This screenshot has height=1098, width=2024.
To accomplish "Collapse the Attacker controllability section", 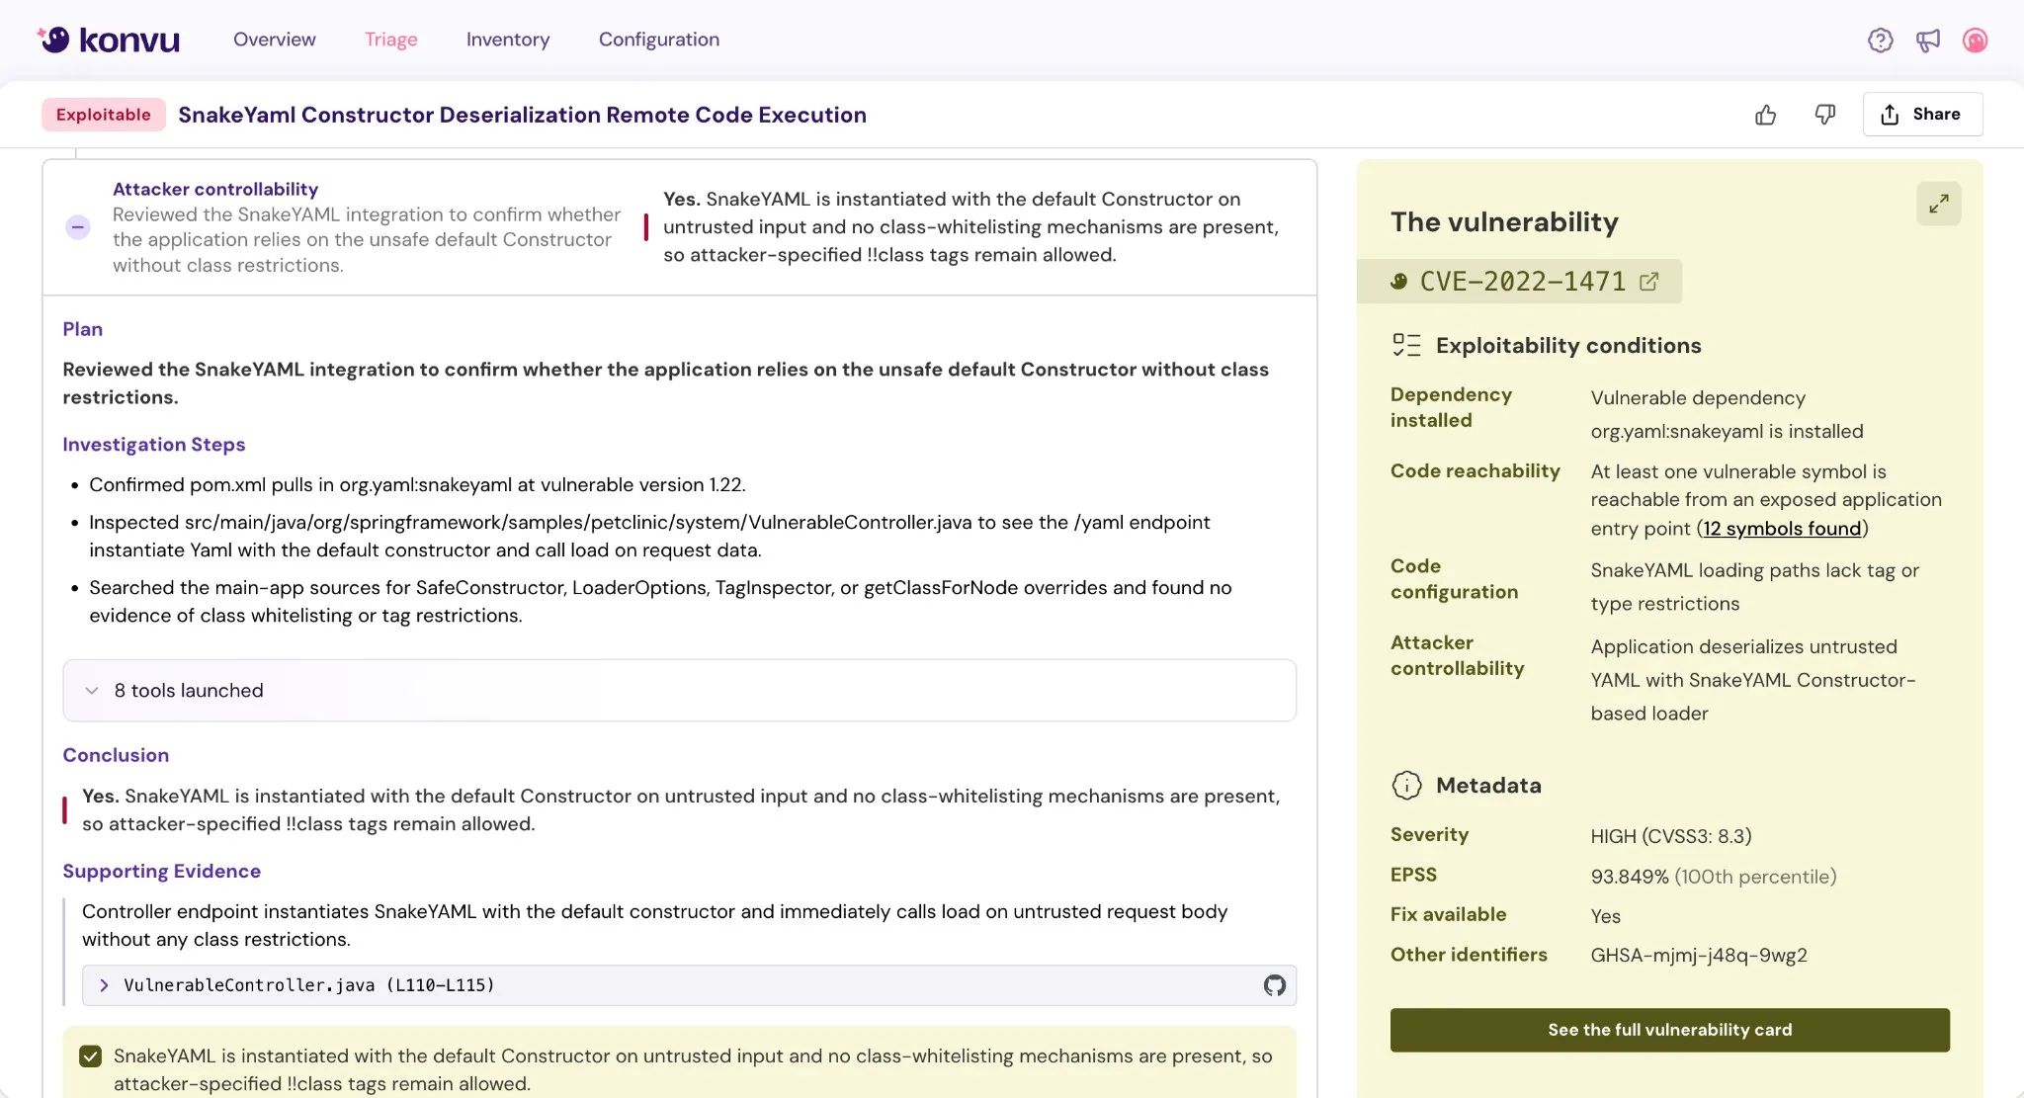I will (x=77, y=226).
